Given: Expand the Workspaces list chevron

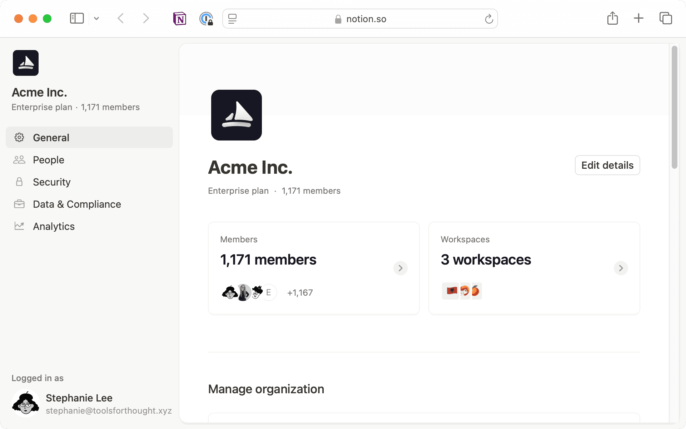Looking at the screenshot, I should tap(621, 268).
